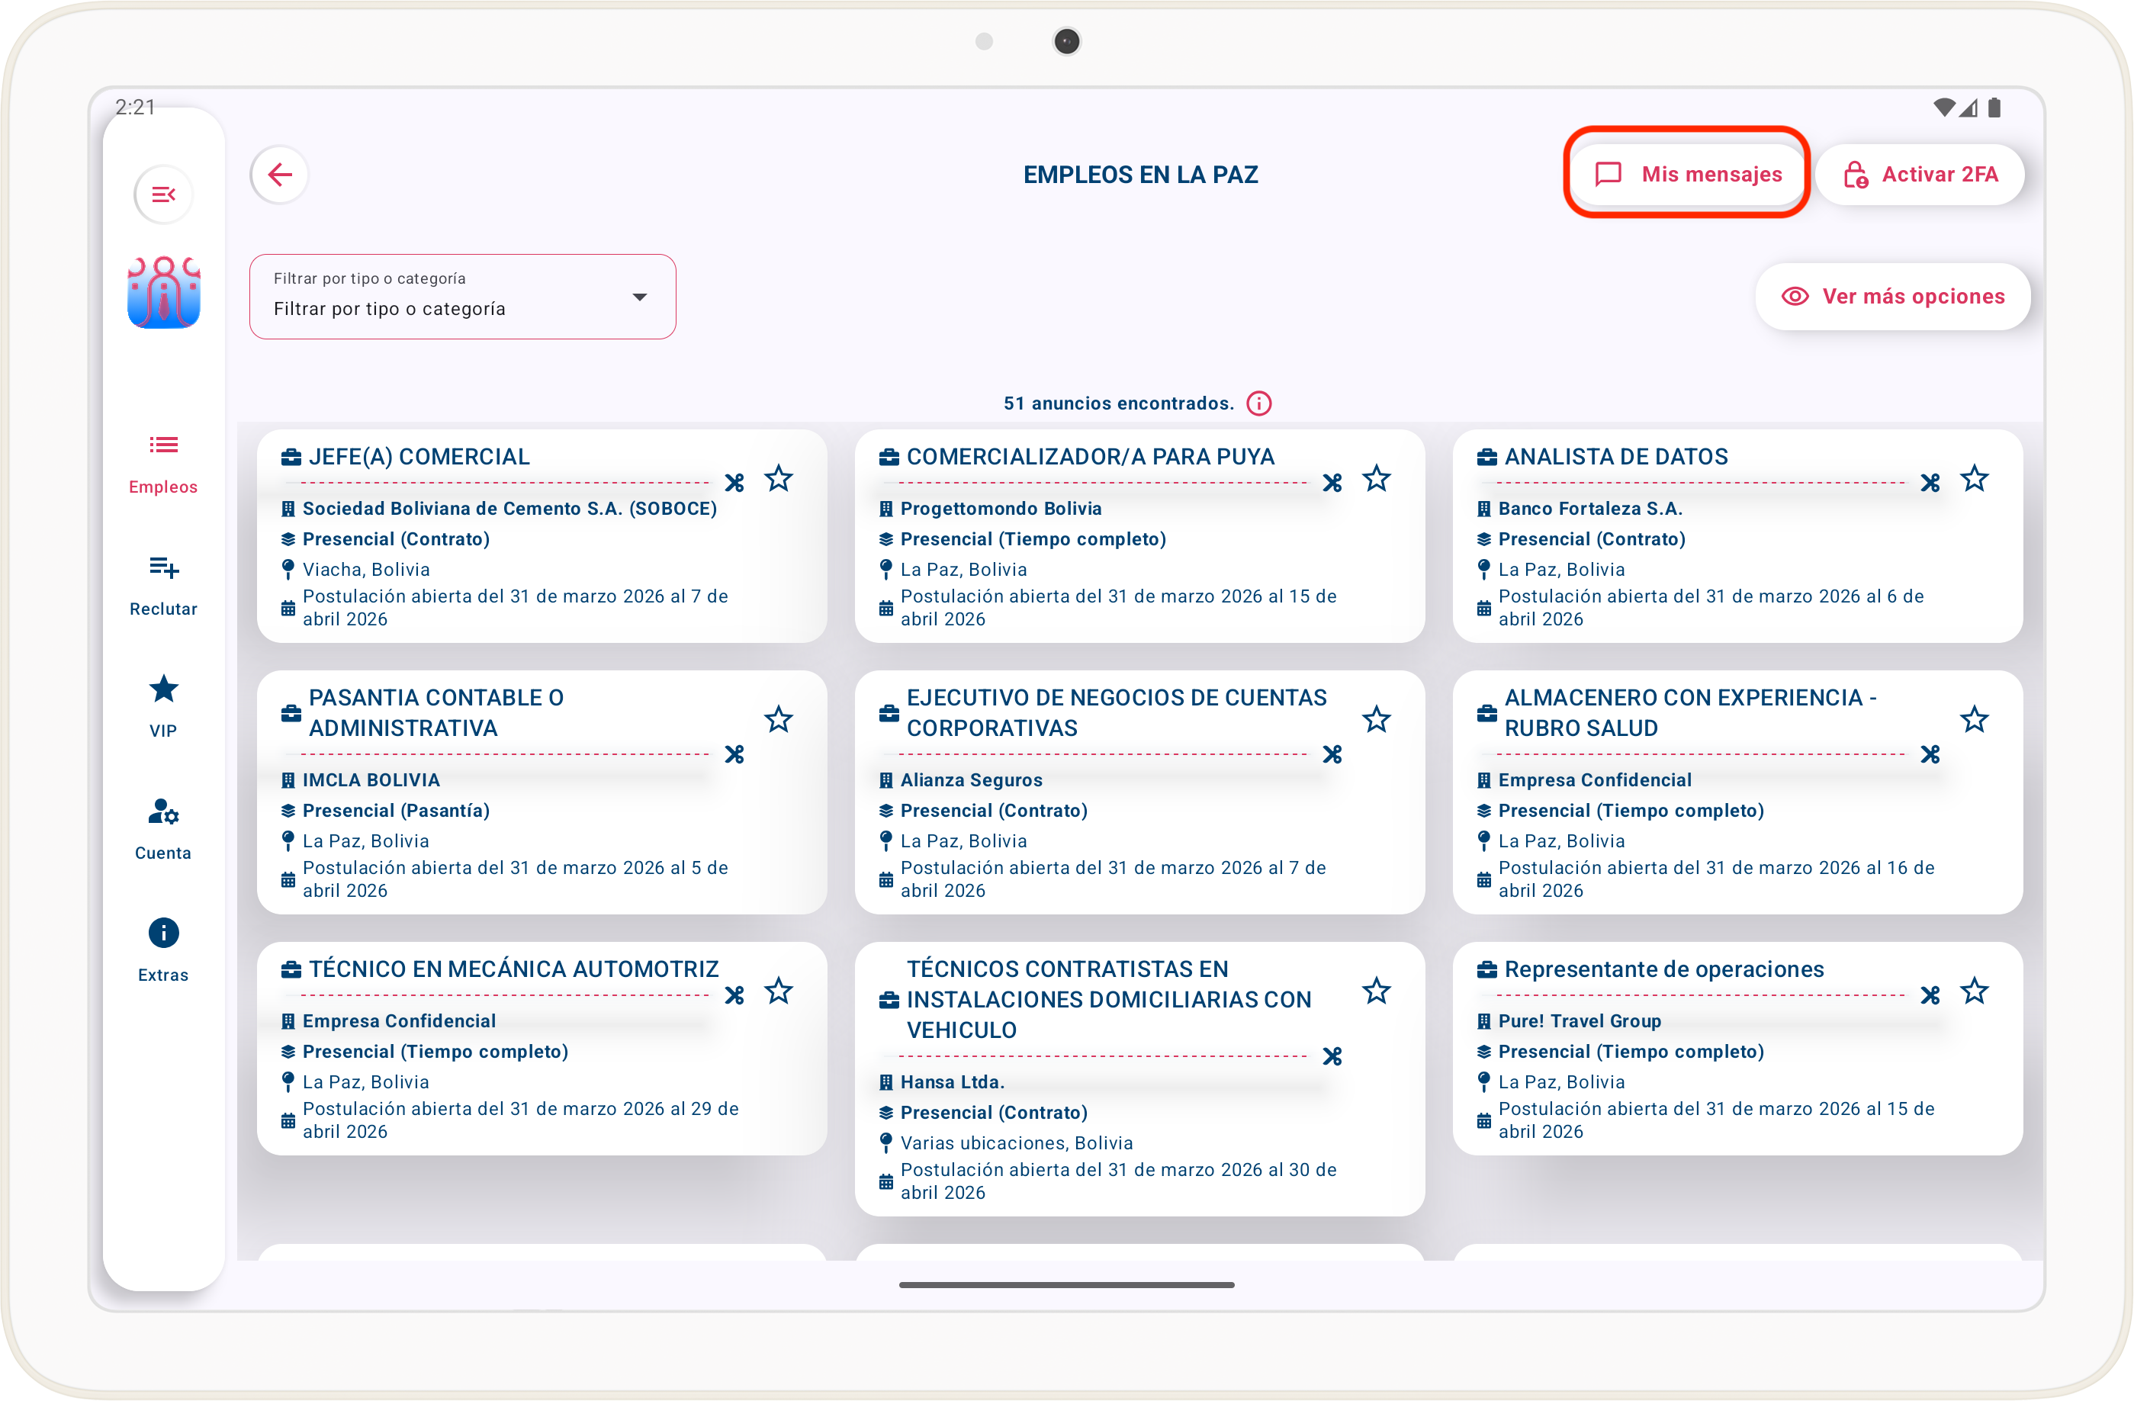Open Mis mensajes
Screen dimensions: 2134x1401
pos(1689,174)
